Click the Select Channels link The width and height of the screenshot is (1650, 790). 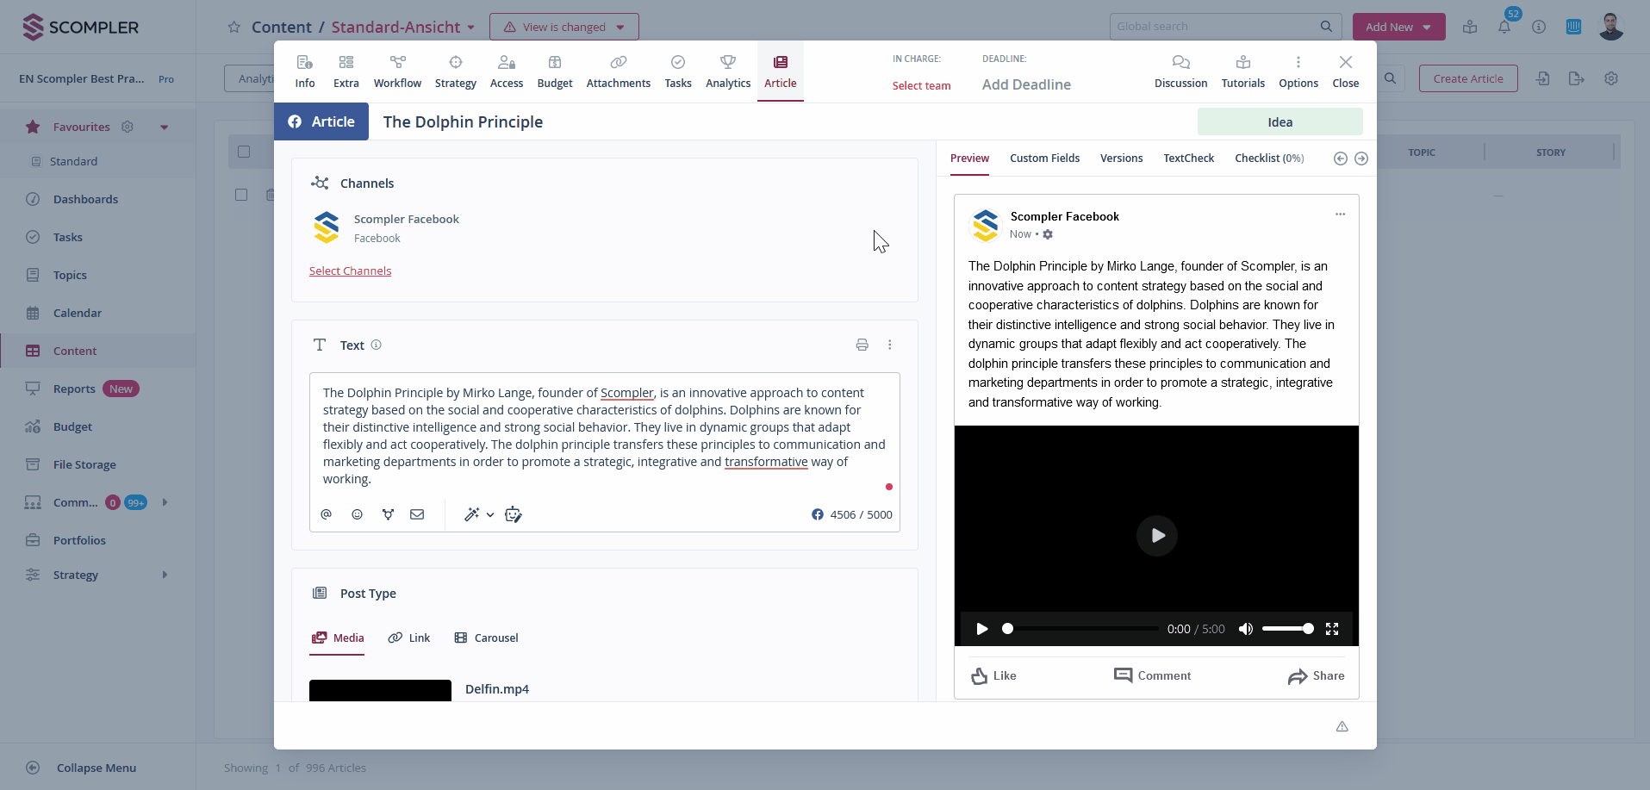coord(350,271)
